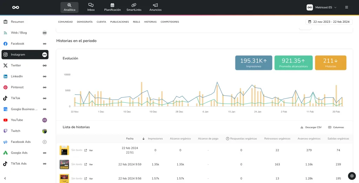This screenshot has width=359, height=183.
Task: Click Respuestas orgánicas help icon
Action: click(228, 139)
